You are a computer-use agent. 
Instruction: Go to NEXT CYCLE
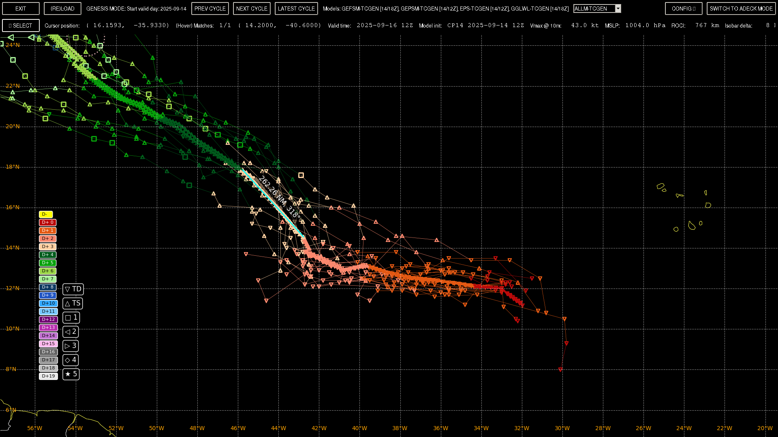coord(252,8)
